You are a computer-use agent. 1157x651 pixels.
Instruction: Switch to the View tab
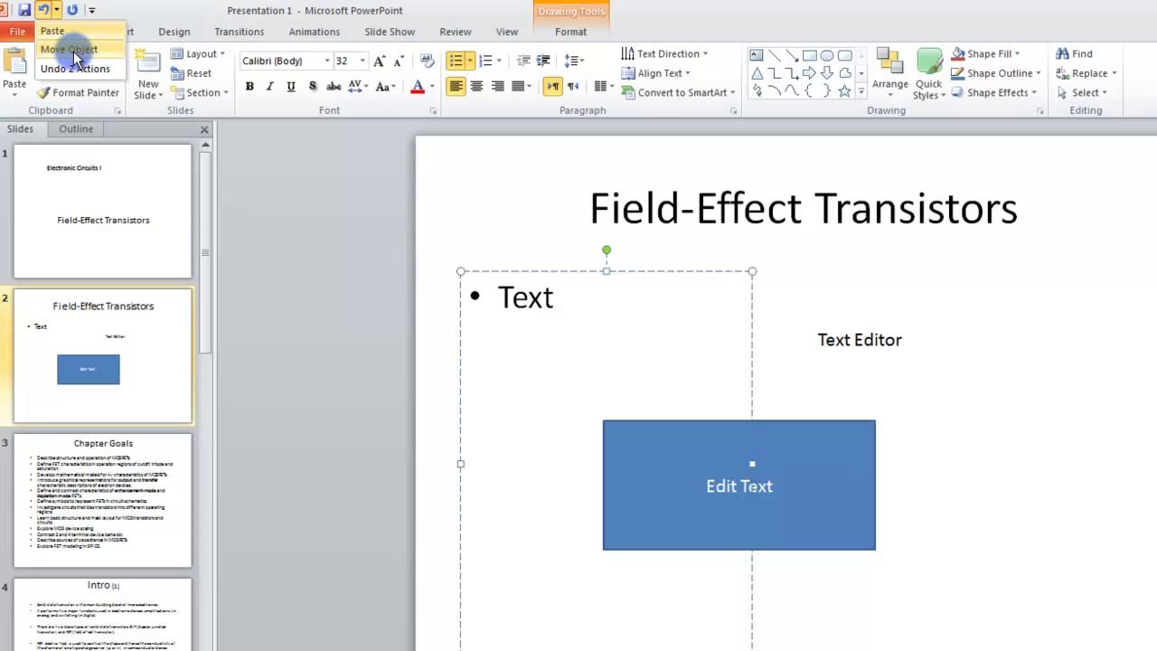click(507, 32)
